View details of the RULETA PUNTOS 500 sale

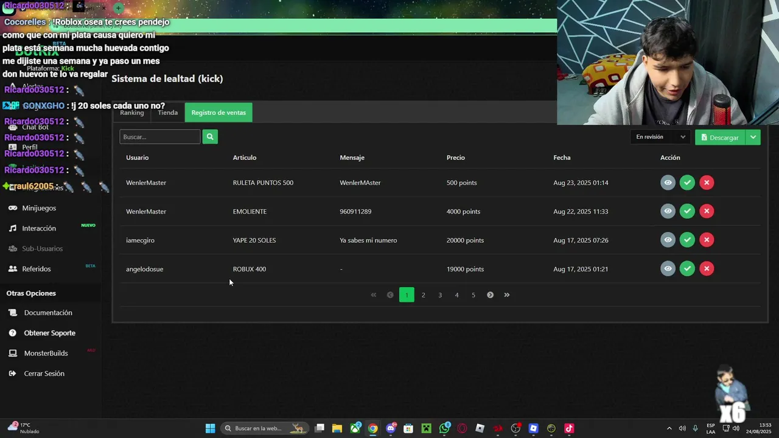tap(668, 182)
